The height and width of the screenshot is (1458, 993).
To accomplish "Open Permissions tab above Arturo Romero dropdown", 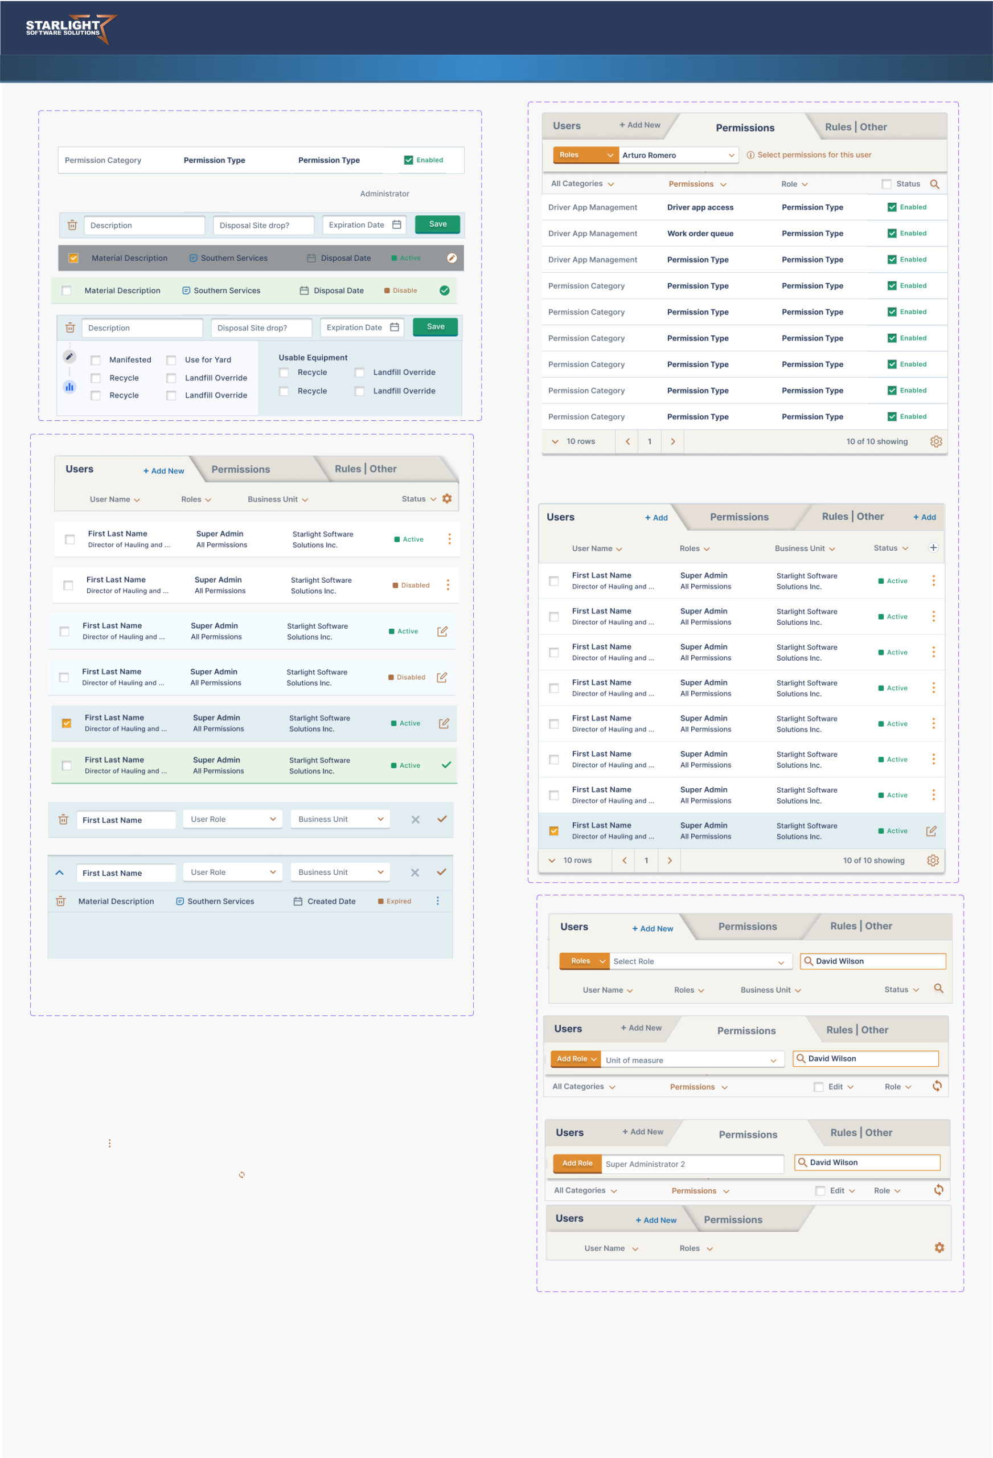I will (745, 128).
